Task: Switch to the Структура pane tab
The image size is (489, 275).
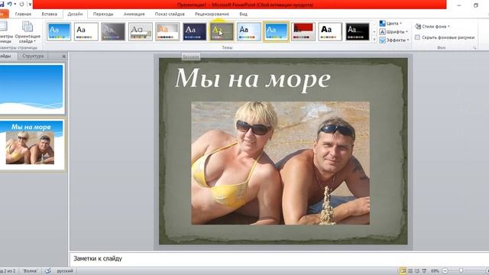Action: tap(33, 56)
